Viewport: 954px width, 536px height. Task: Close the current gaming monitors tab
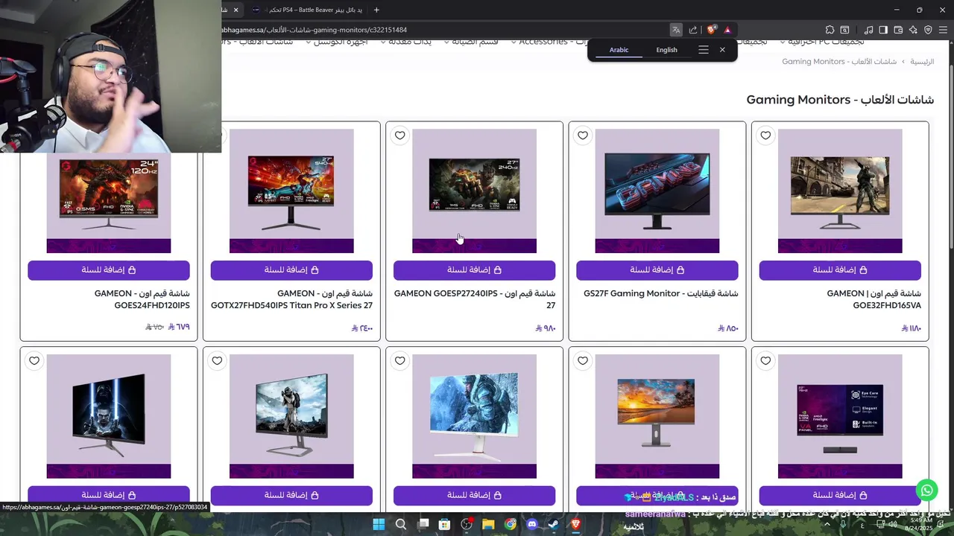(236, 10)
